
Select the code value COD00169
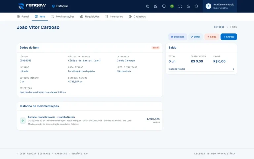(x=25, y=61)
